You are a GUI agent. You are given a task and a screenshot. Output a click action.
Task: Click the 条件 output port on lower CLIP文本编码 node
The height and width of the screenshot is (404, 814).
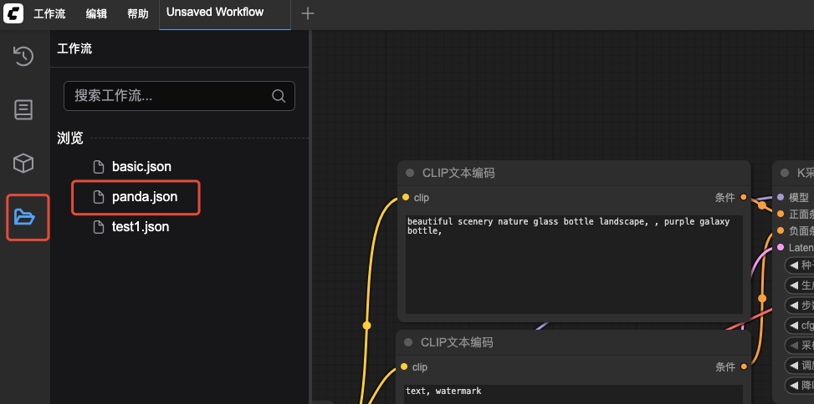pos(744,366)
